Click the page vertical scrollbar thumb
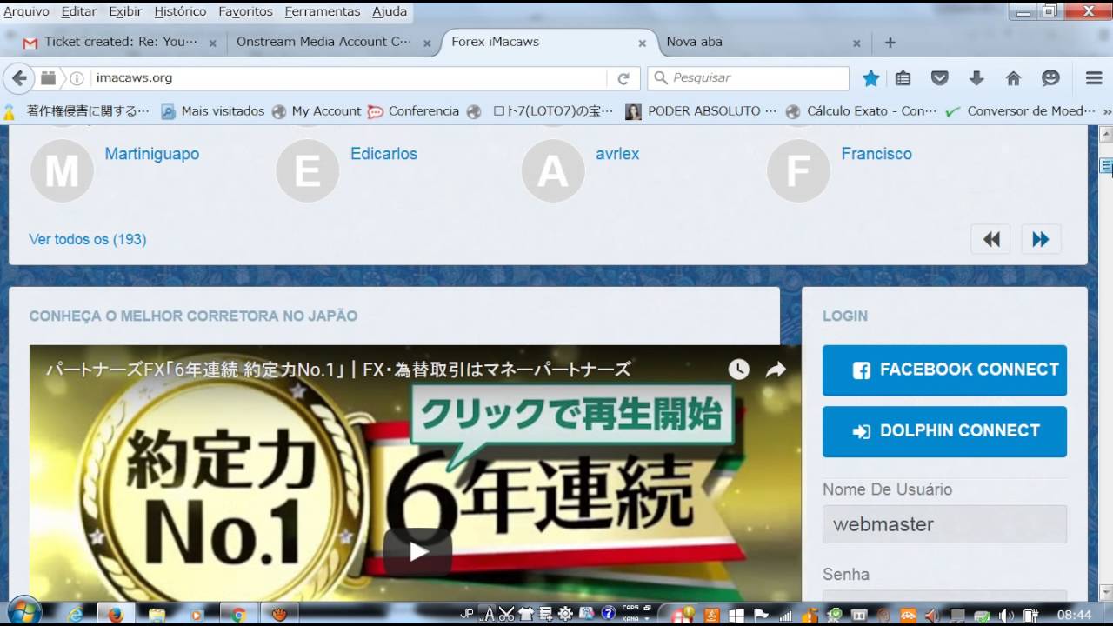The width and height of the screenshot is (1113, 626). pyautogui.click(x=1106, y=167)
